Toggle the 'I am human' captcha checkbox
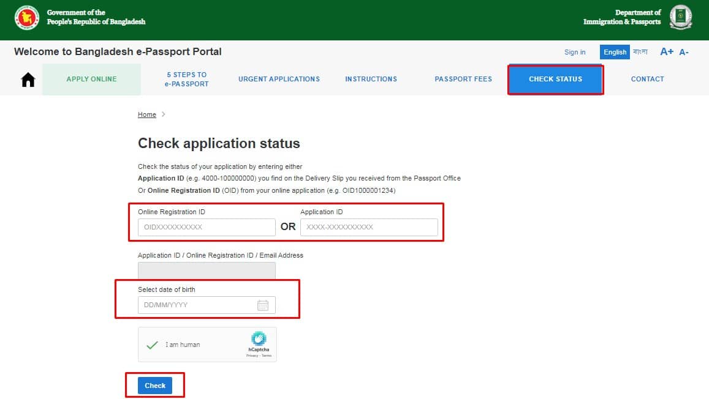709x399 pixels. coord(152,345)
